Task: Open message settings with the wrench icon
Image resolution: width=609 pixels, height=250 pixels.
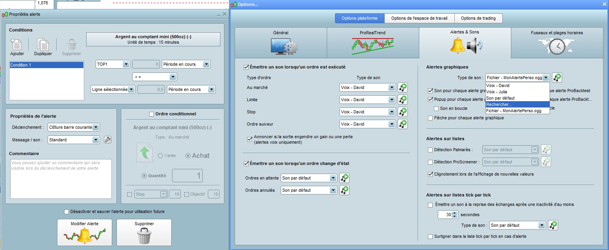Action: click(x=107, y=139)
